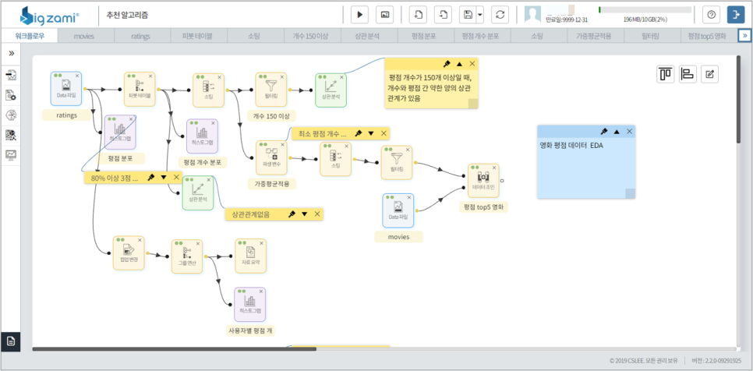753x371 pixels.
Task: Select the 컬럼 변경 node
Action: click(x=129, y=253)
